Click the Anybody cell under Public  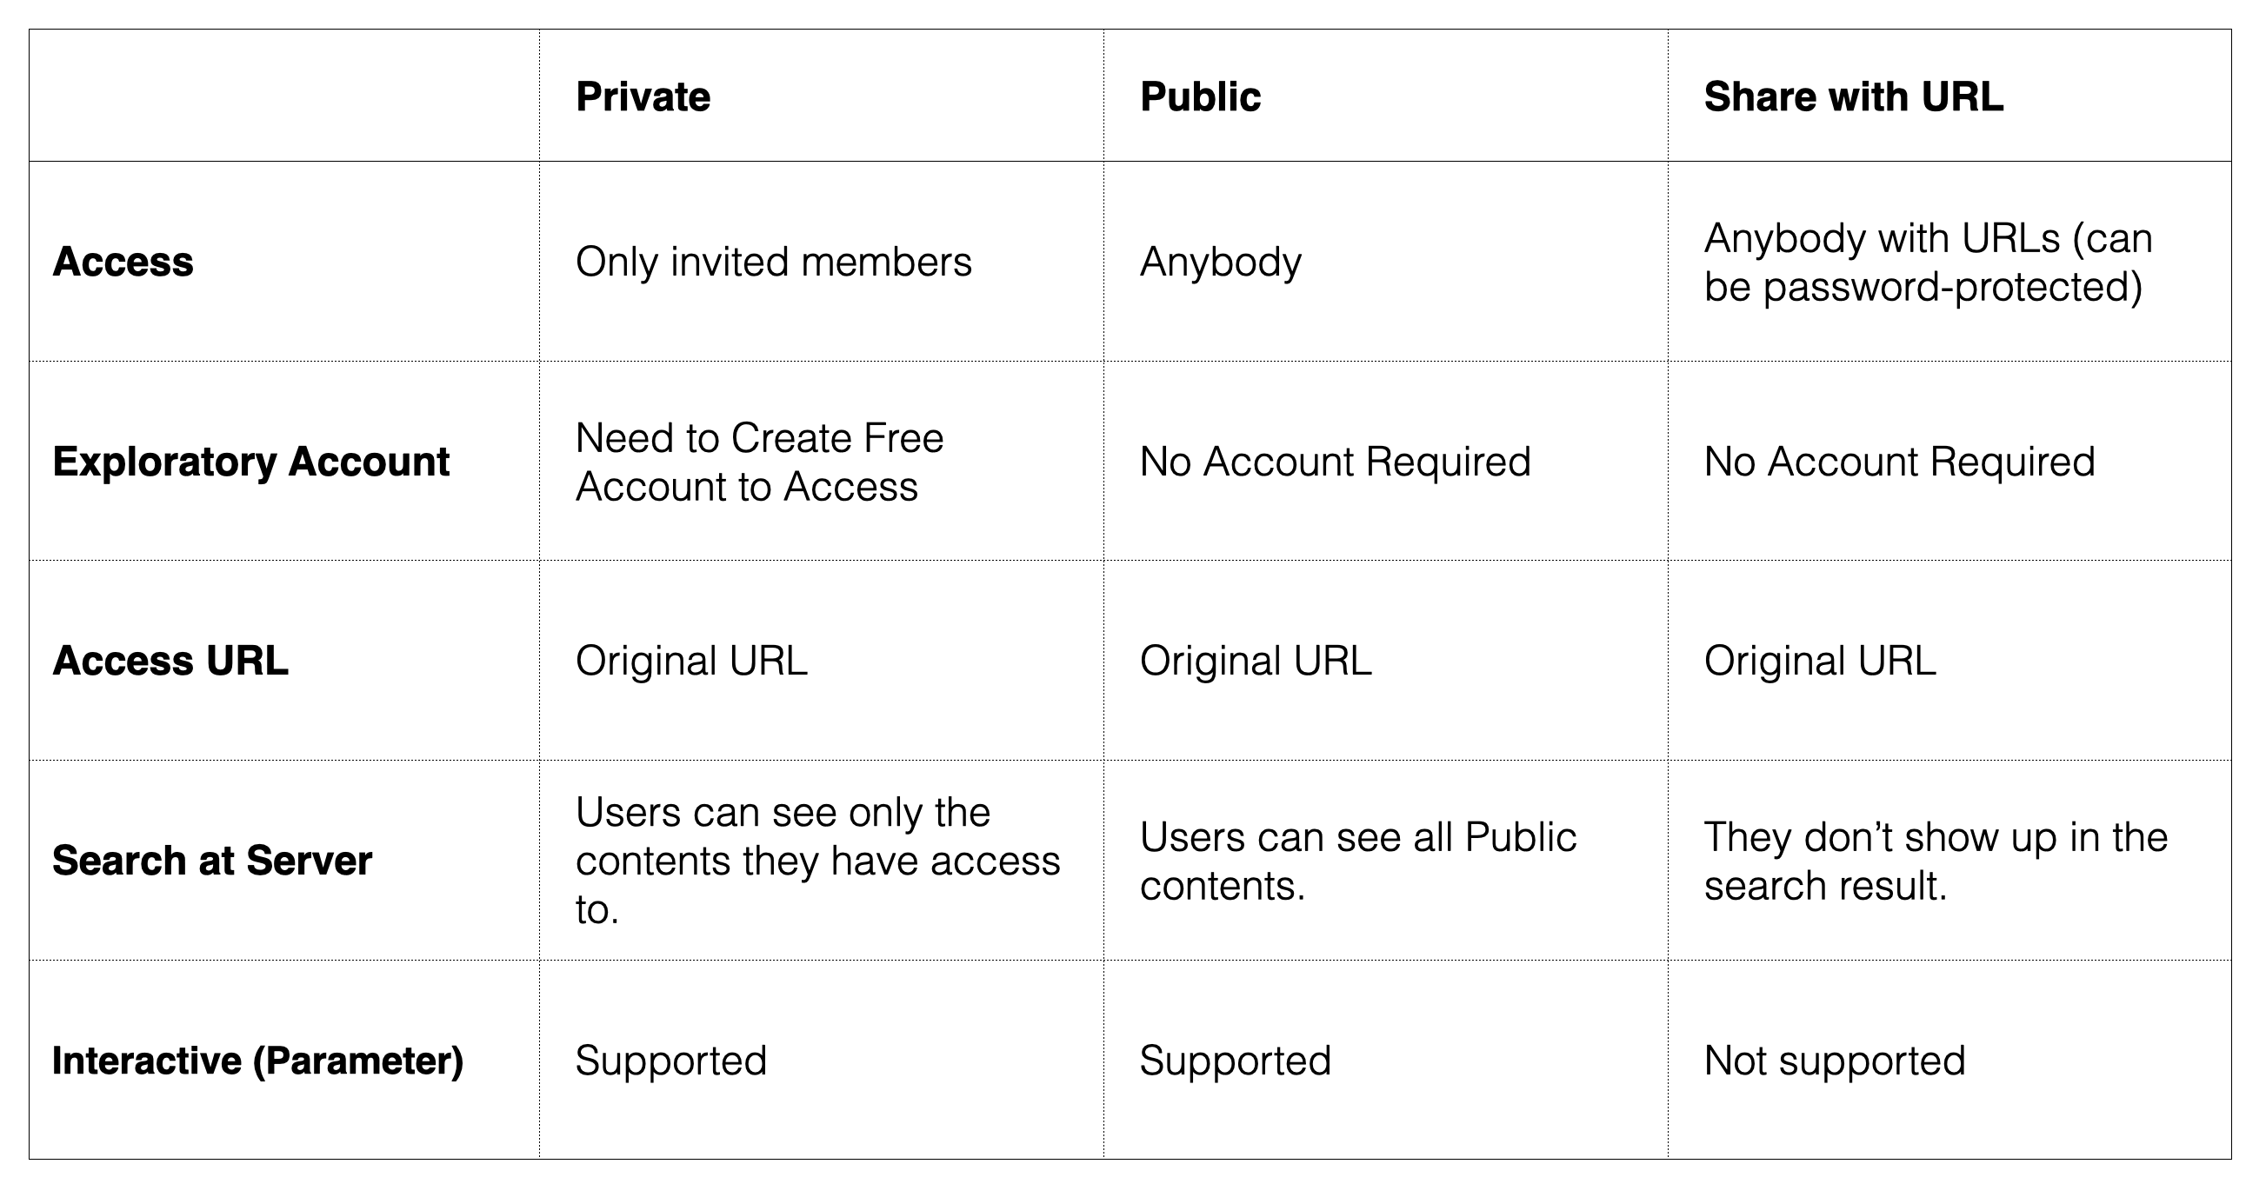tap(1220, 263)
